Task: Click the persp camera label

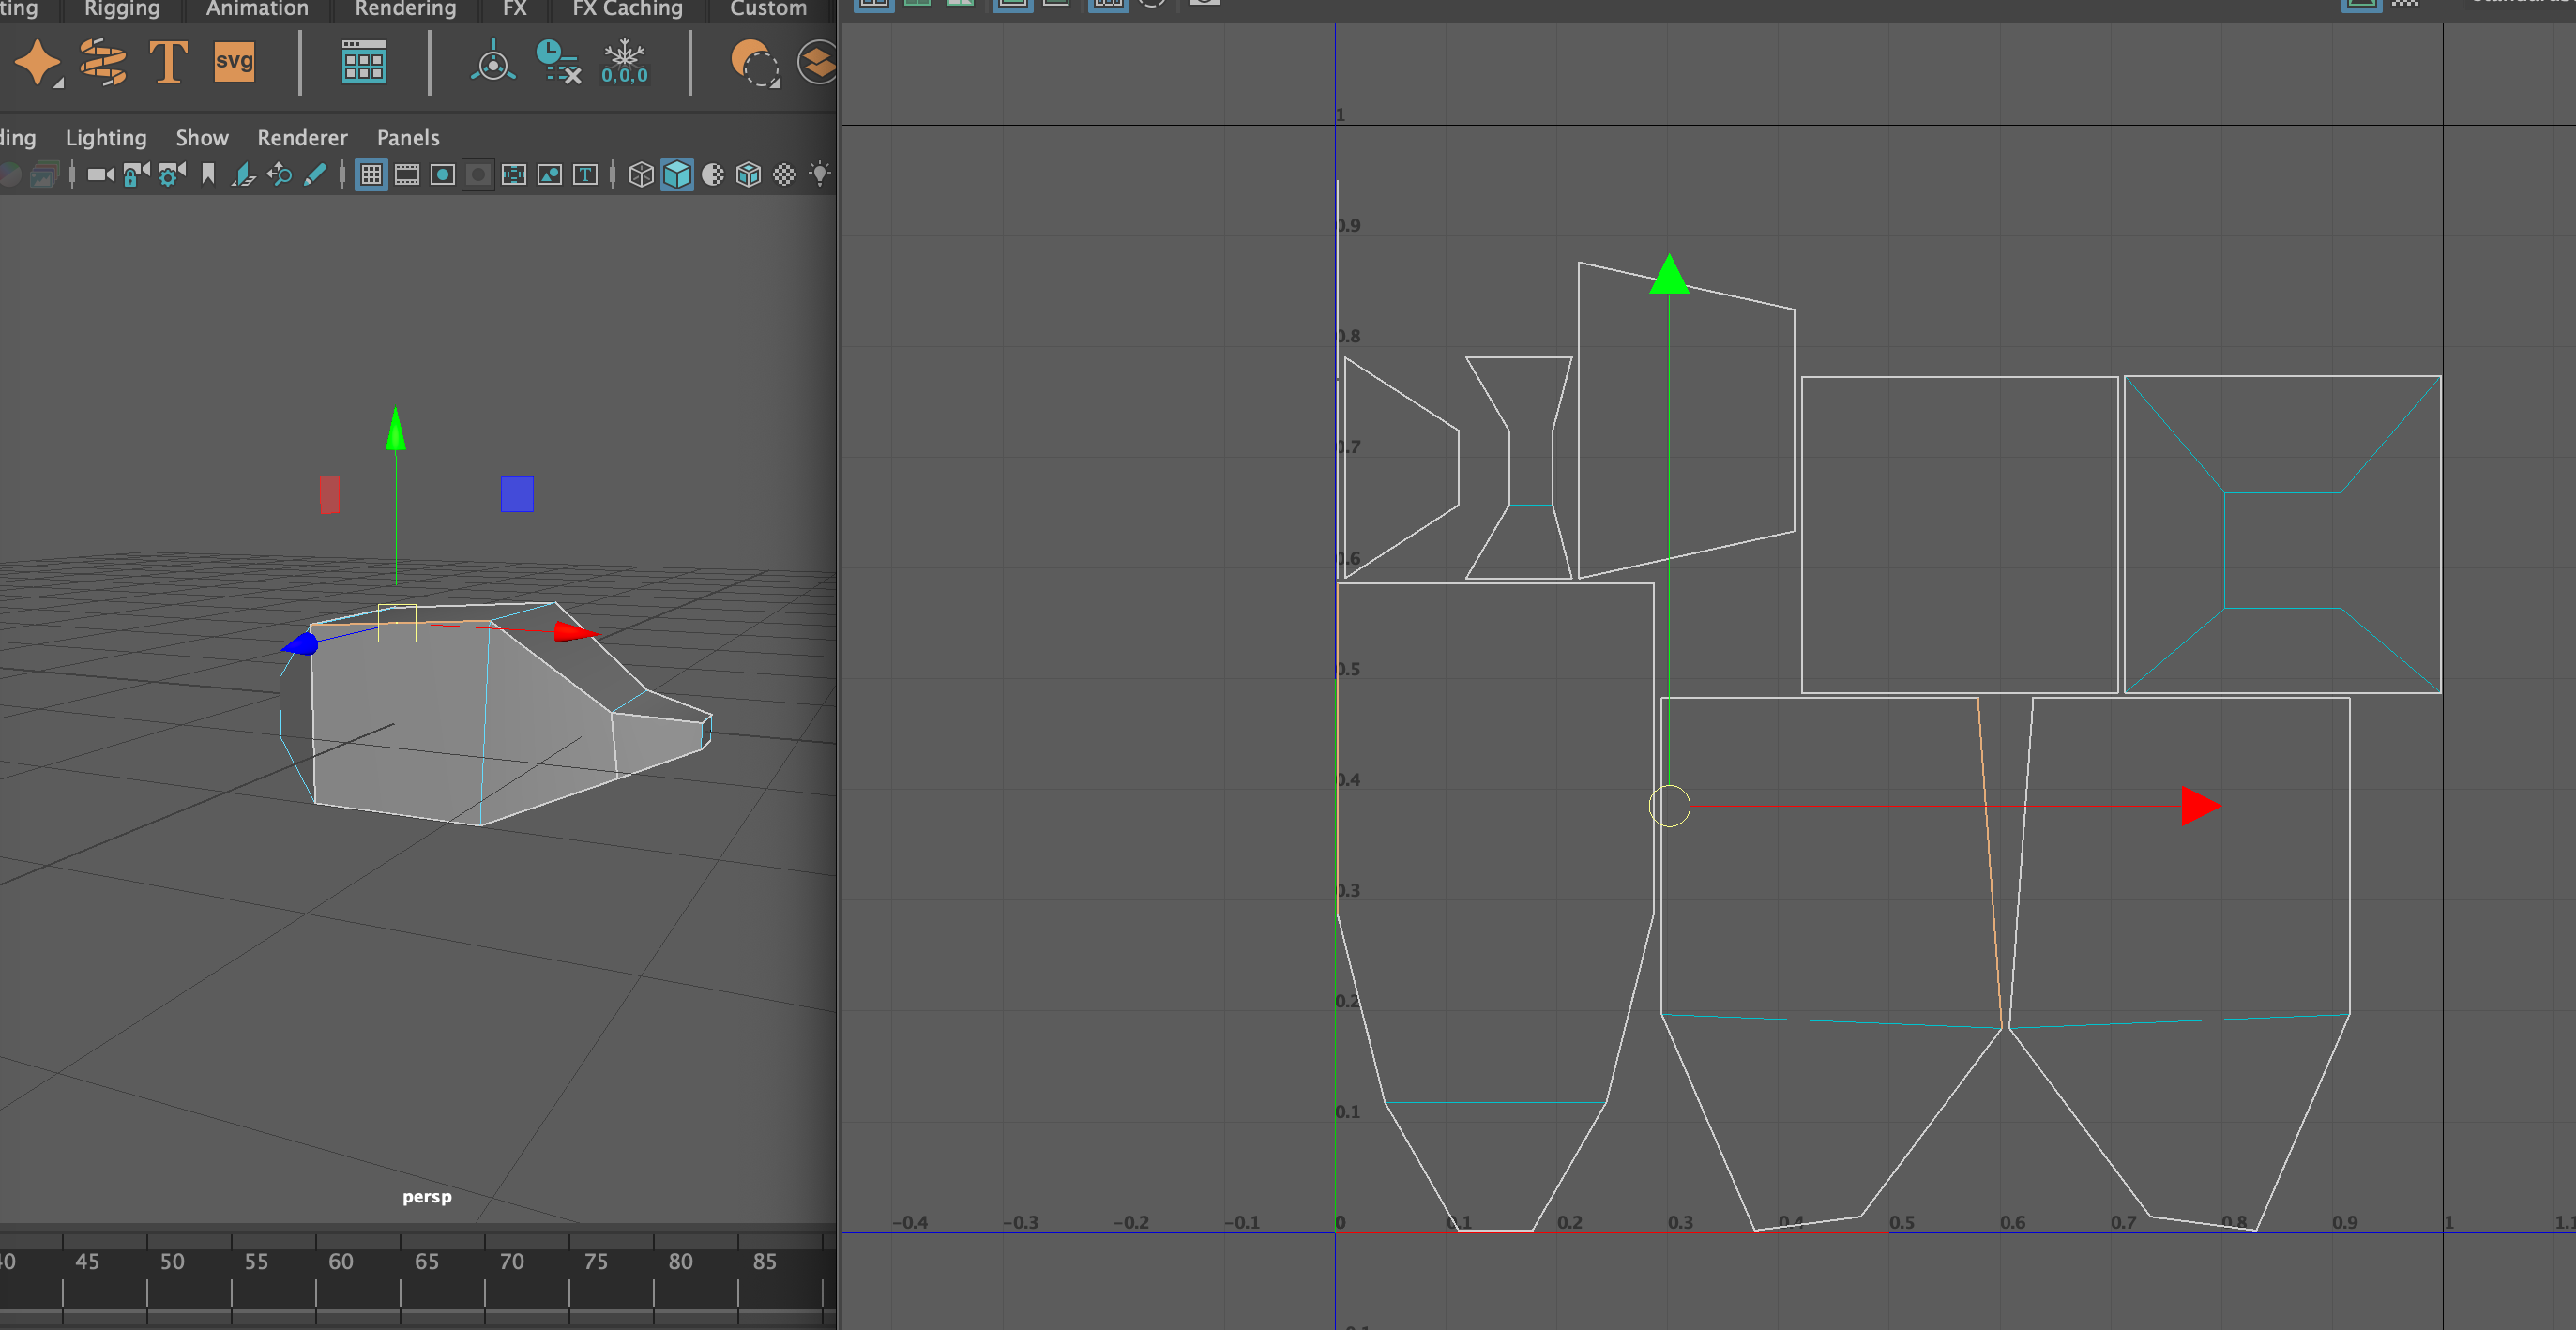Action: click(427, 1197)
